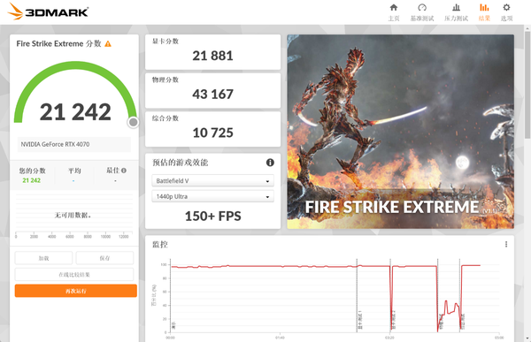531x342 pixels.
Task: Click the info icon for estimated game performance
Action: pyautogui.click(x=270, y=163)
